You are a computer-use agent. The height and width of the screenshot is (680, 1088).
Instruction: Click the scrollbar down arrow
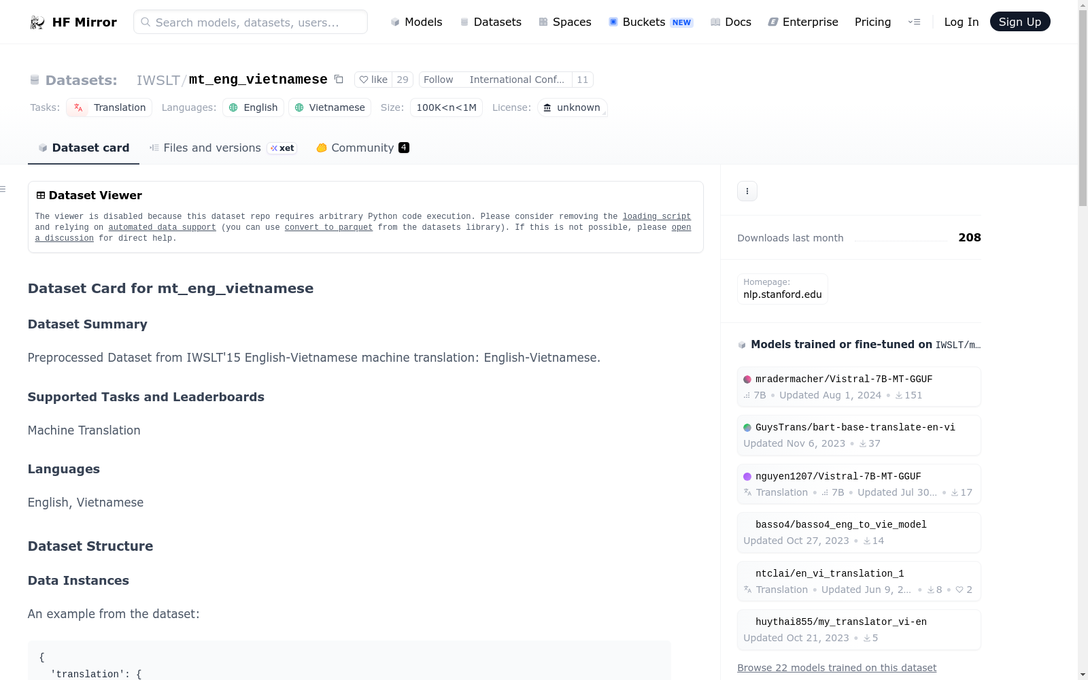pos(1083,675)
